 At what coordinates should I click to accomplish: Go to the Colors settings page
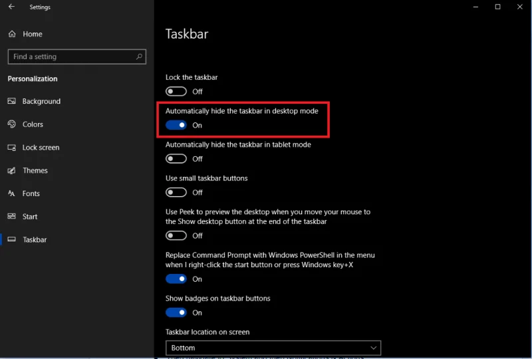(76, 124)
